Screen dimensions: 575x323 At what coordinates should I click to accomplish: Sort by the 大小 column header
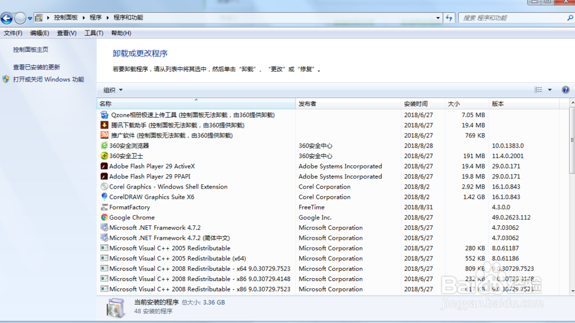pyautogui.click(x=466, y=104)
